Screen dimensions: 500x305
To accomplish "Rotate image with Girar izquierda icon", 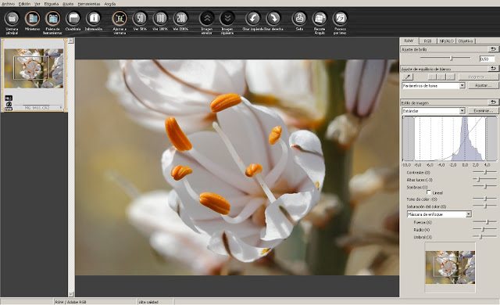I will [x=253, y=19].
